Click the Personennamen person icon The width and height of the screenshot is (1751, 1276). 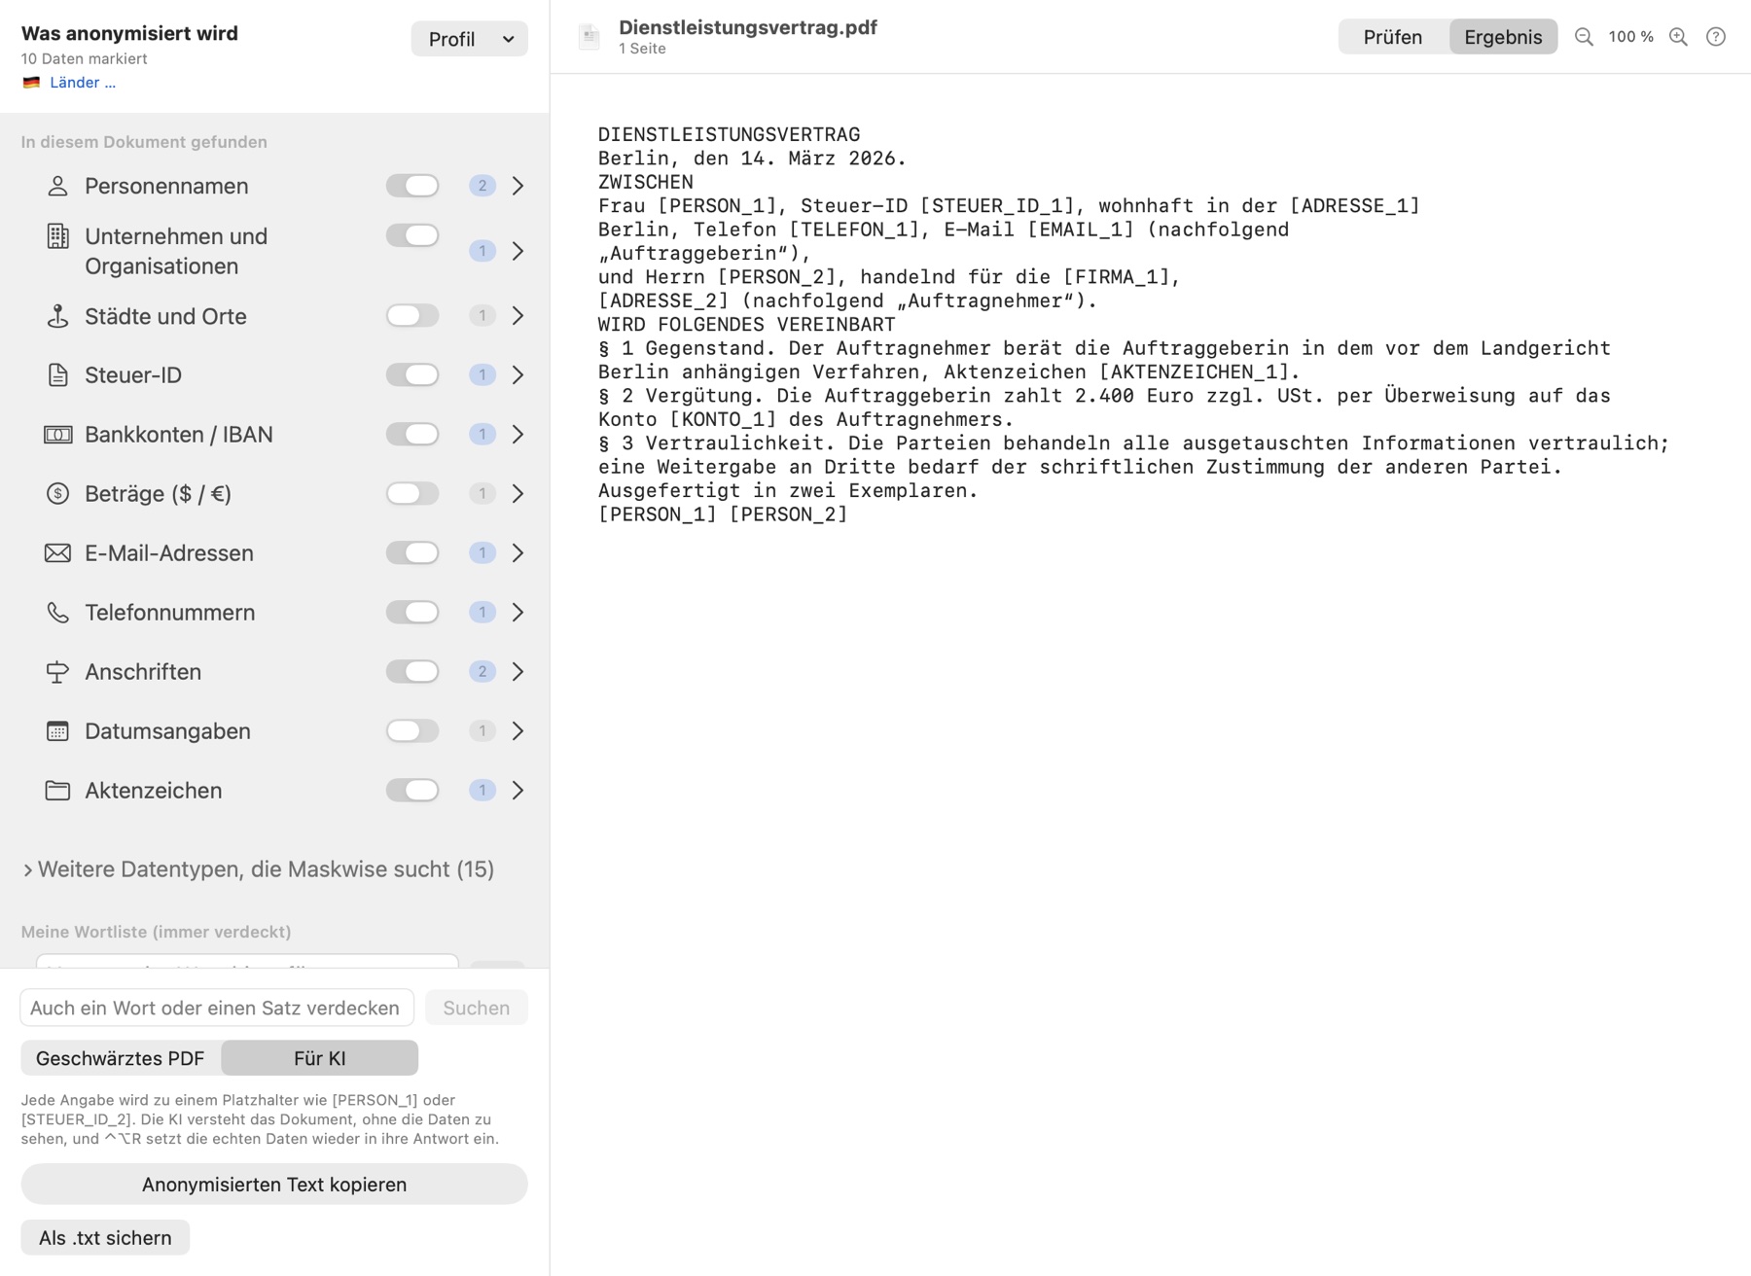(x=57, y=186)
